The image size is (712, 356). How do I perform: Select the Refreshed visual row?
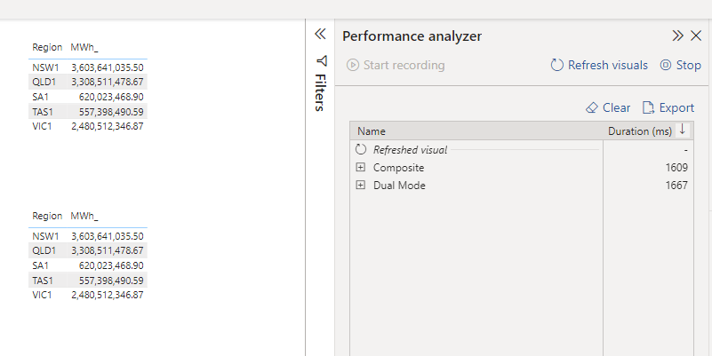click(410, 150)
